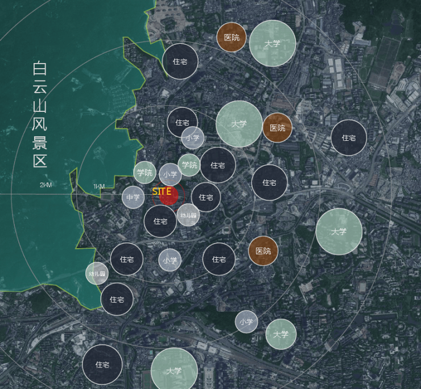
Task: Select the 住宅 circle at far right
Action: click(349, 137)
